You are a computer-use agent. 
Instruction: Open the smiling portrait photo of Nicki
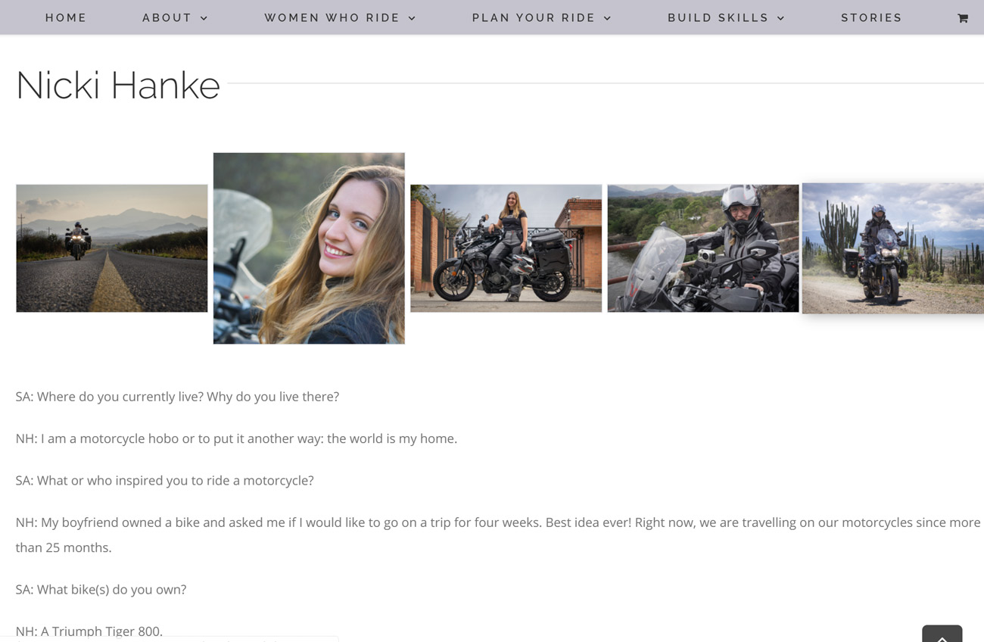pos(309,248)
